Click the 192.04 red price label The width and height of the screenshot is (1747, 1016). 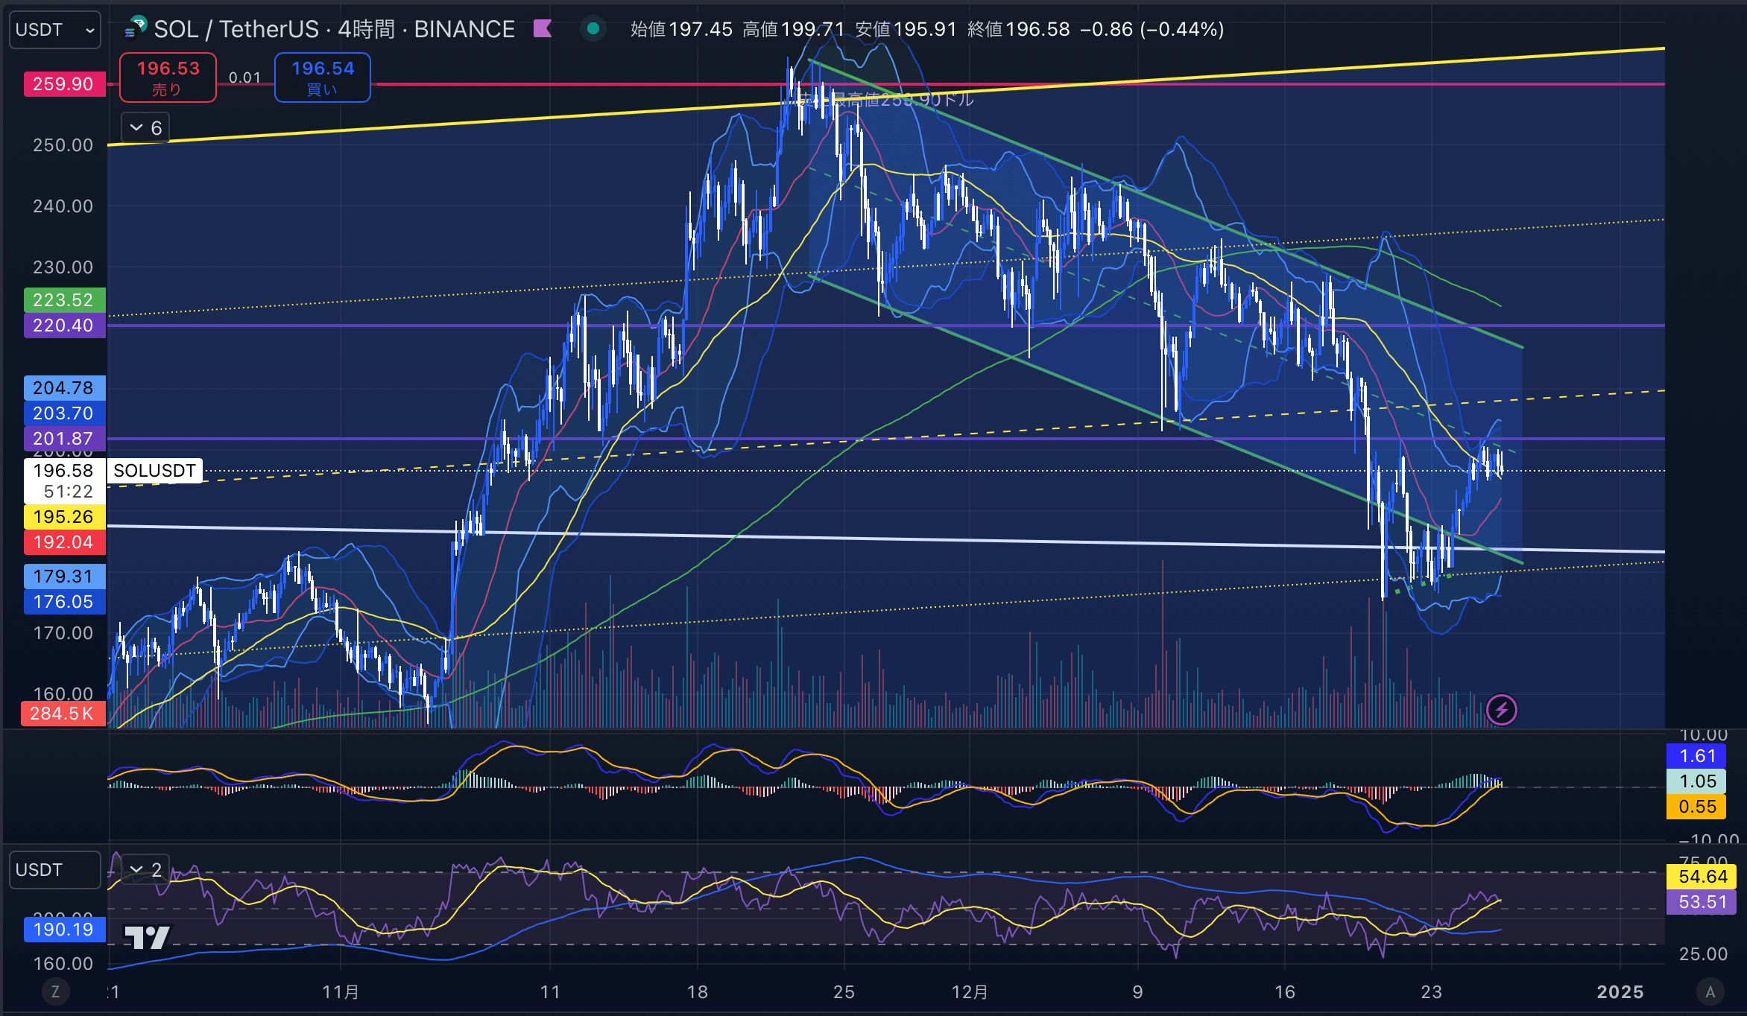pos(63,542)
